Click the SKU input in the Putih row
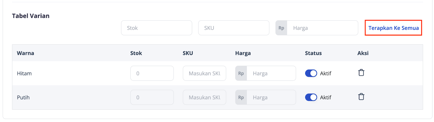This screenshot has width=434, height=122. coord(204,97)
